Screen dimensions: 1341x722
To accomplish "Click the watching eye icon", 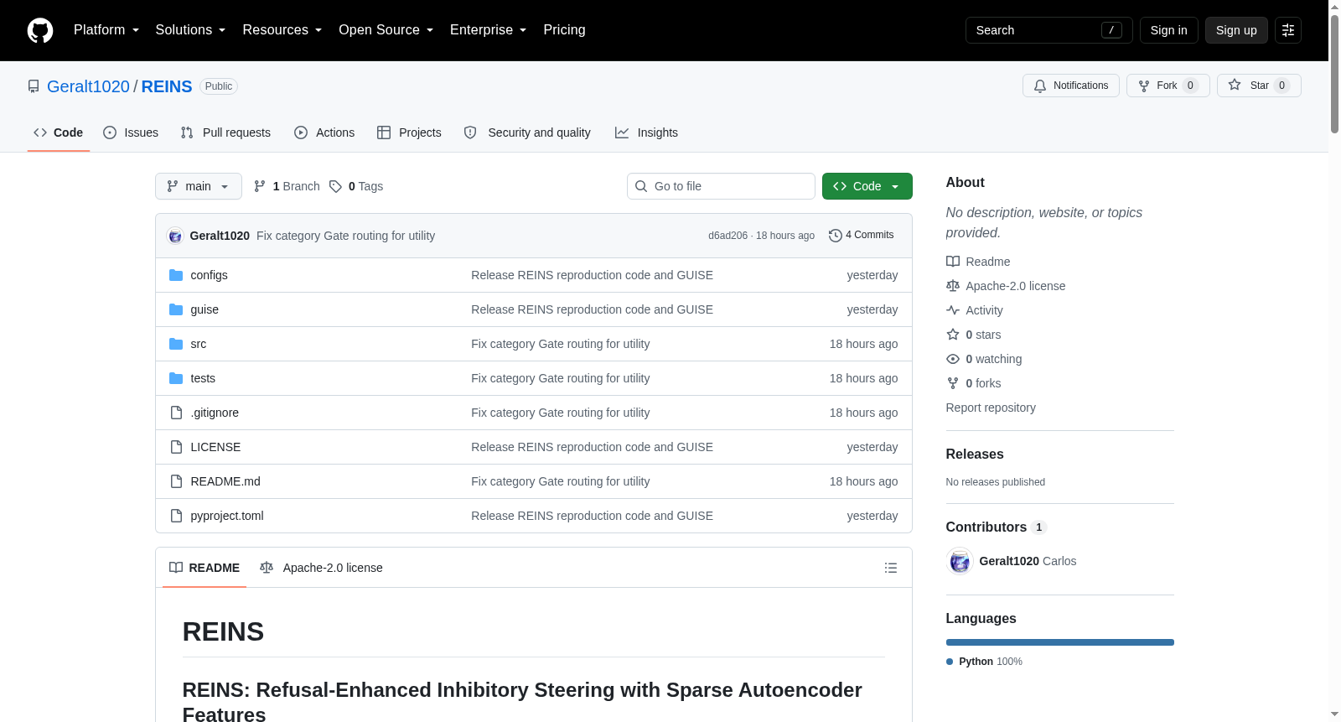I will coord(953,359).
